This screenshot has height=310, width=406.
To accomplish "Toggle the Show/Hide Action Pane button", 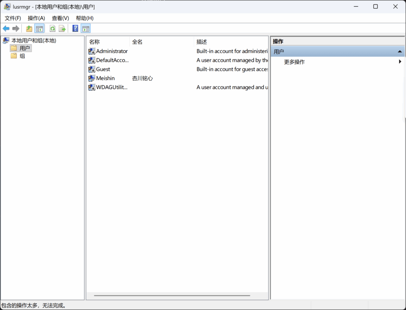I will click(86, 29).
